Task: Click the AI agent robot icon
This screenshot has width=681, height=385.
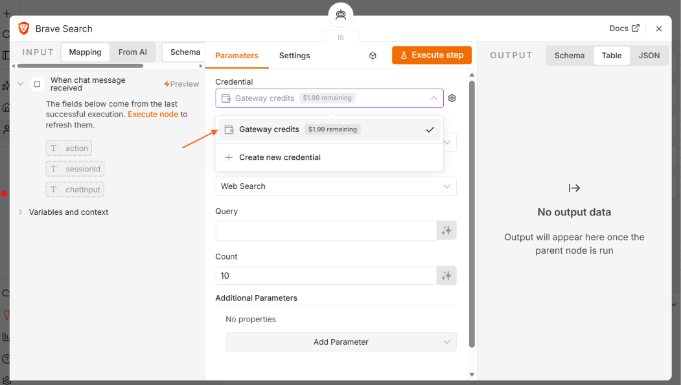Action: click(x=341, y=15)
